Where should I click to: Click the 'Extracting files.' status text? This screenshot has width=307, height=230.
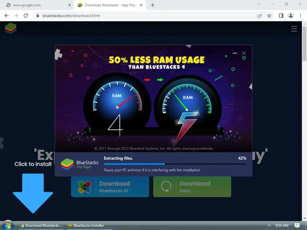[x=118, y=158]
